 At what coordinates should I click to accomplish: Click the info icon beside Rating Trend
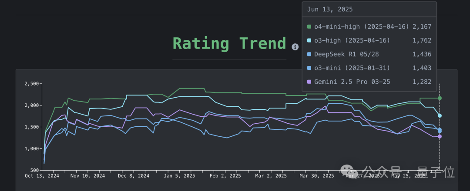click(295, 47)
